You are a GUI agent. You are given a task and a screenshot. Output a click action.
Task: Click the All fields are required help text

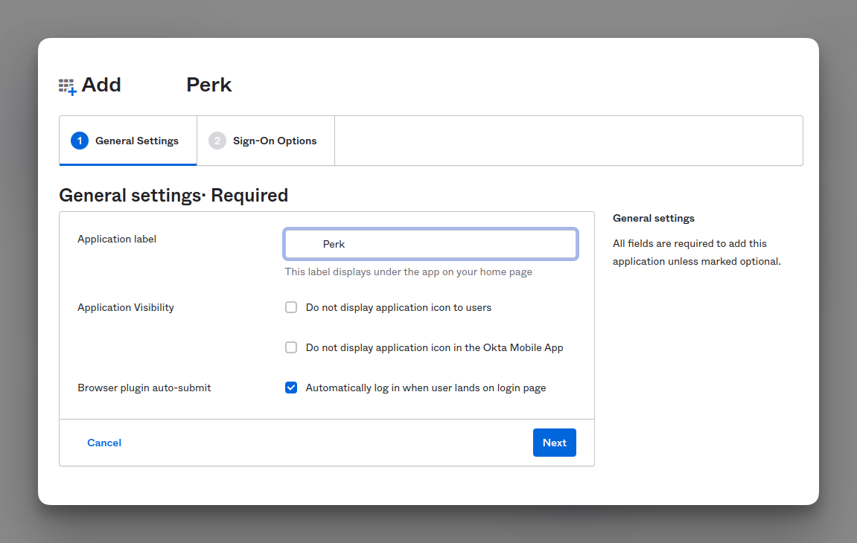pos(697,252)
